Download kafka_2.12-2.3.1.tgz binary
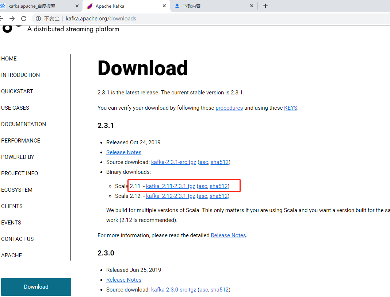Screen dimensions: 390x297 171,196
